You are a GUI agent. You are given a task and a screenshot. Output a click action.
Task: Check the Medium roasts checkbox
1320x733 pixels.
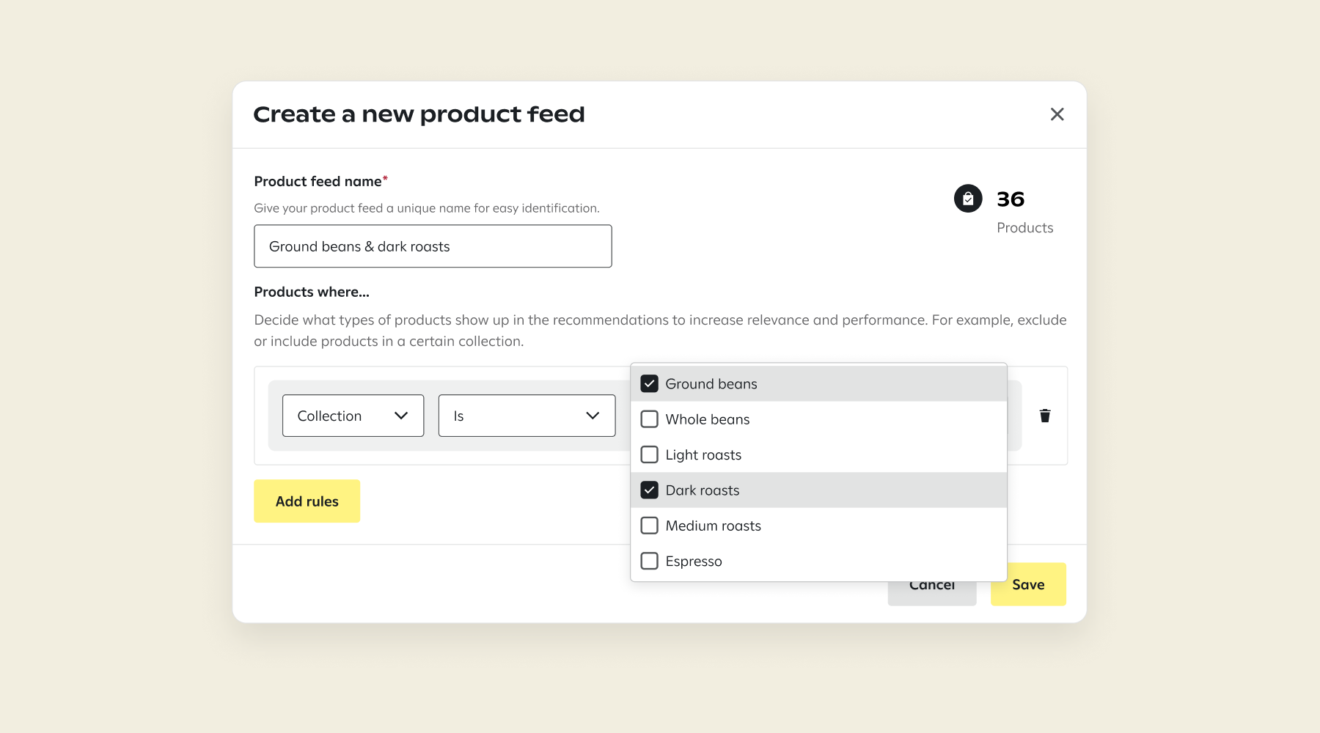coord(649,526)
